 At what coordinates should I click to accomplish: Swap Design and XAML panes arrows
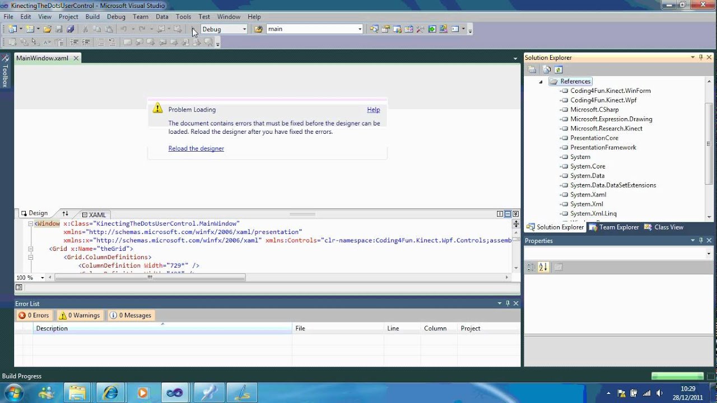coord(65,214)
